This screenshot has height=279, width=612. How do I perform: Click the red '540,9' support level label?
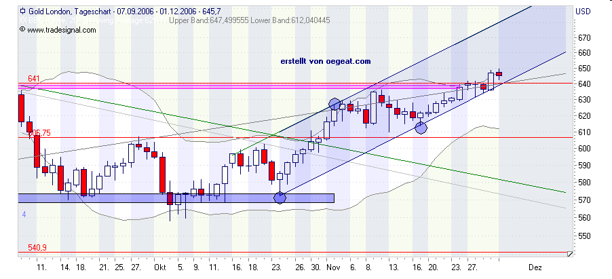tap(38, 248)
